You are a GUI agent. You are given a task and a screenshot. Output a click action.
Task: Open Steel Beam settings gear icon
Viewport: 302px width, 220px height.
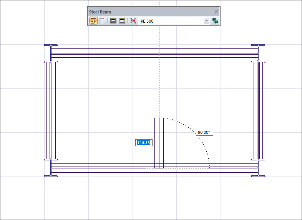(215, 21)
